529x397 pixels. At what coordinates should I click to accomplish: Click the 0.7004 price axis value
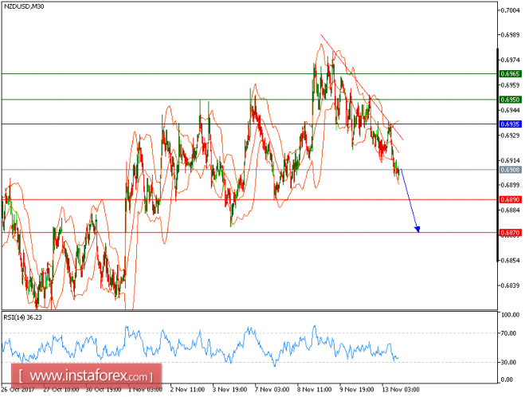511,10
